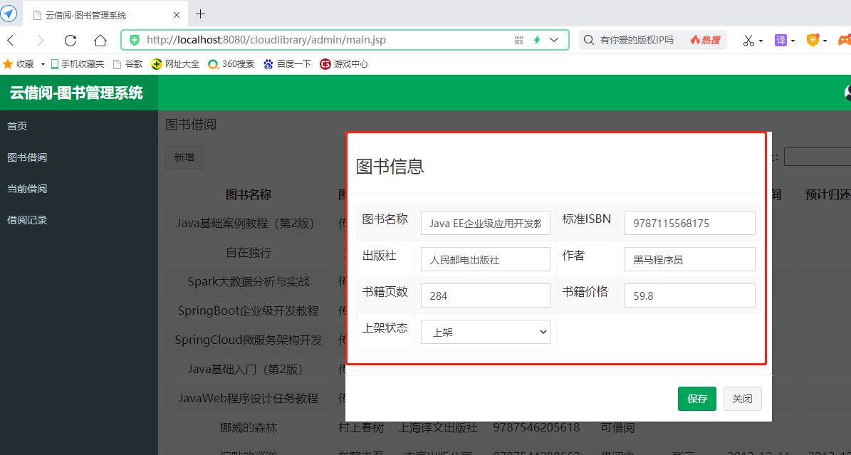Screen dimensions: 851x455
Task: Reload the page with refresh icon
Action: (x=71, y=40)
